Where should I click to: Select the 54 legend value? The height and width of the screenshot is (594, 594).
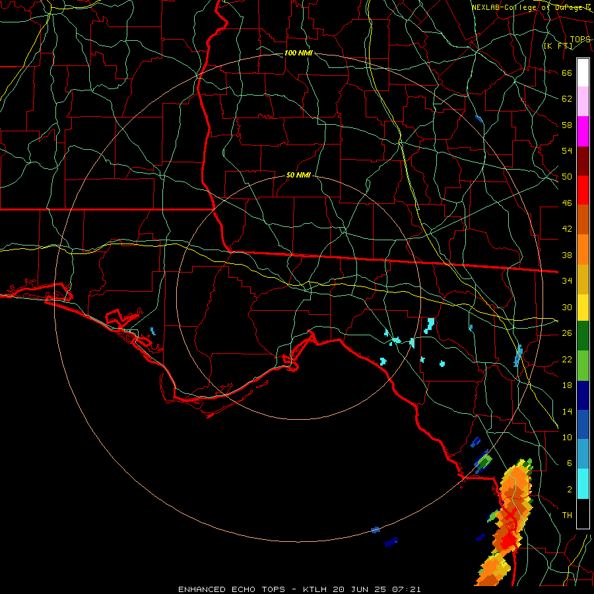(567, 150)
